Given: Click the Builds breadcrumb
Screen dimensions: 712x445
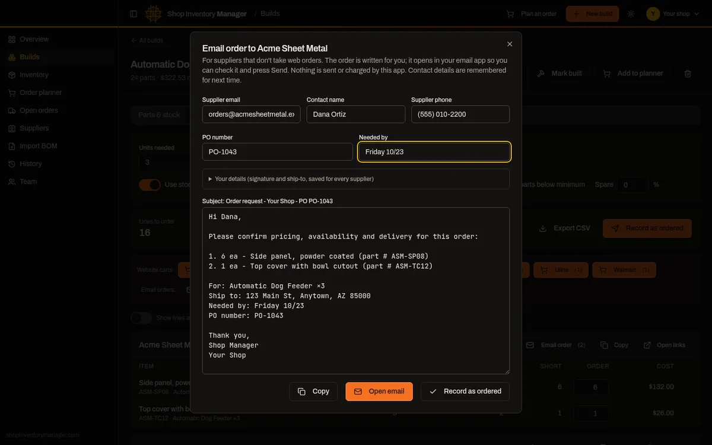Looking at the screenshot, I should pyautogui.click(x=270, y=14).
